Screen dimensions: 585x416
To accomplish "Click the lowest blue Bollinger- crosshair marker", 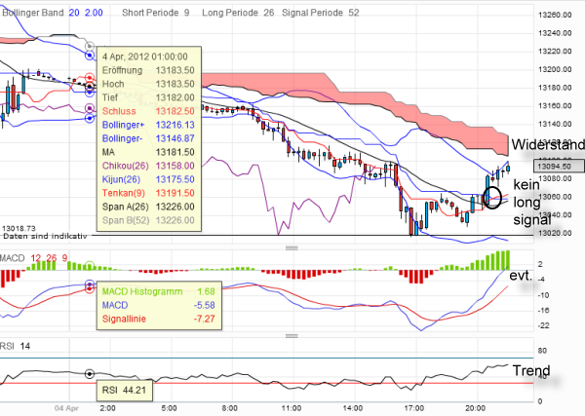I will click(90, 118).
